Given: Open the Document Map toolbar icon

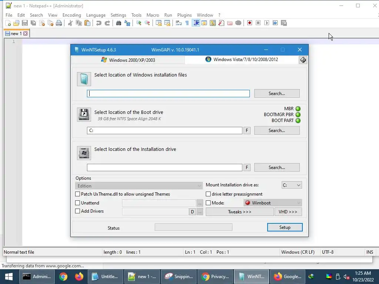Looking at the screenshot, I should [x=213, y=23].
